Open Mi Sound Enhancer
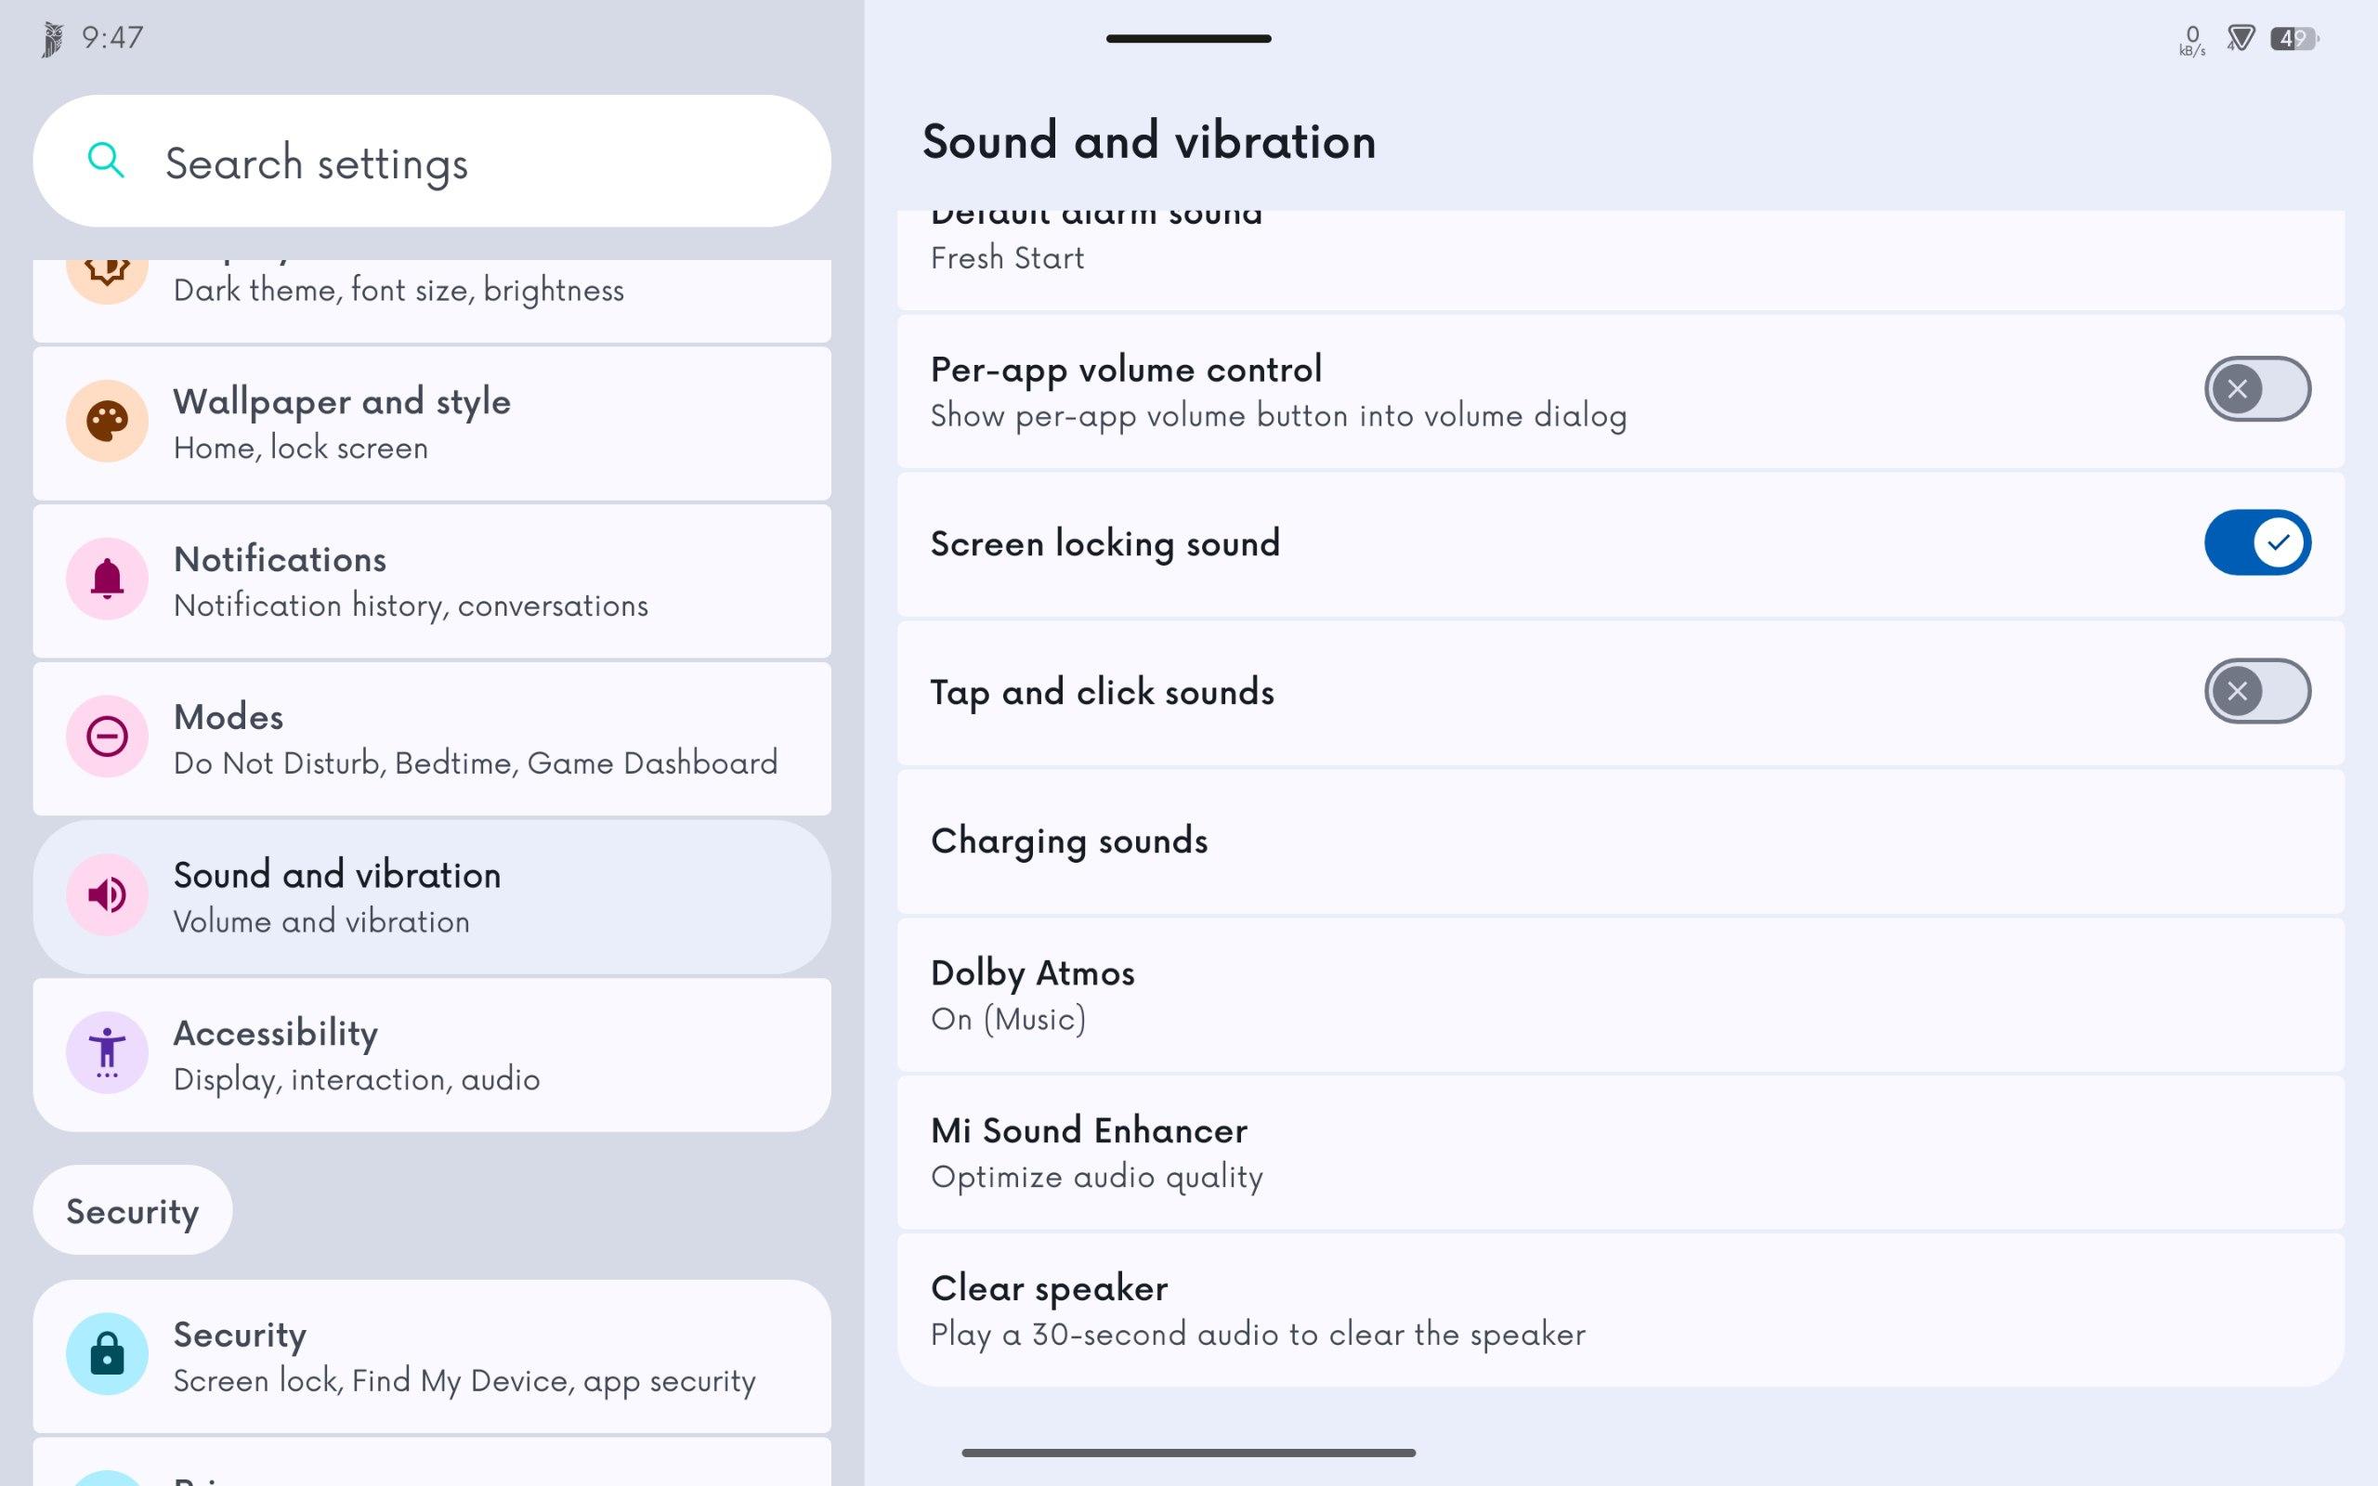 coord(1620,1152)
